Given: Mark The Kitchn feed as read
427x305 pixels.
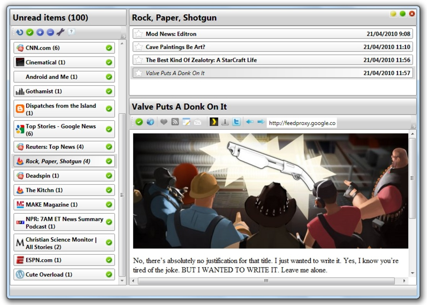Looking at the screenshot, I should pyautogui.click(x=109, y=190).
